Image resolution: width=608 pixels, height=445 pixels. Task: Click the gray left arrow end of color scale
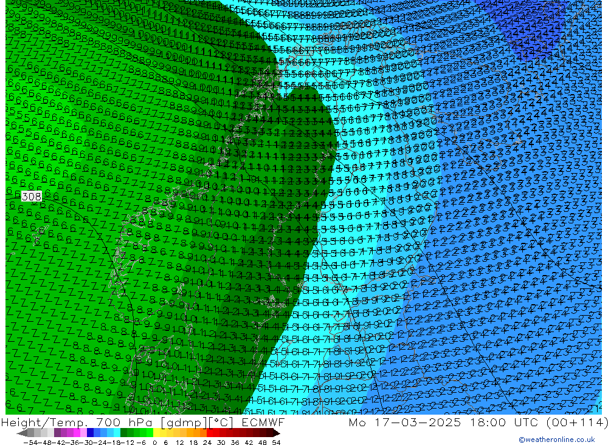point(22,433)
